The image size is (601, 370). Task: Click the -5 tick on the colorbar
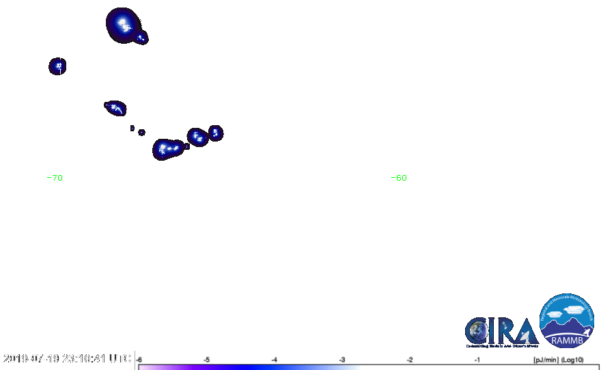[x=206, y=359]
